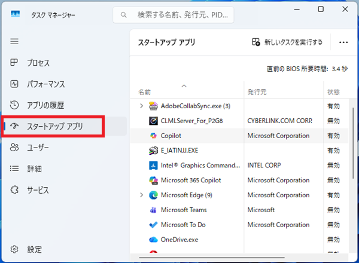Click 新しいタスクを実行する button
The height and width of the screenshot is (263, 359).
click(288, 42)
